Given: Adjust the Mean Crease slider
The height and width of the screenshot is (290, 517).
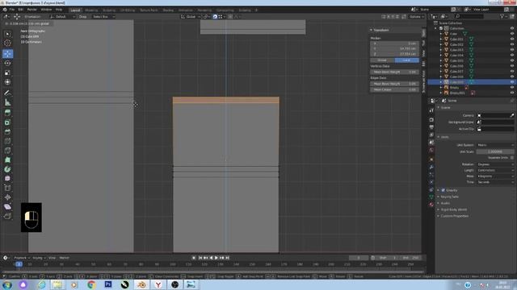Looking at the screenshot, I should coord(395,89).
